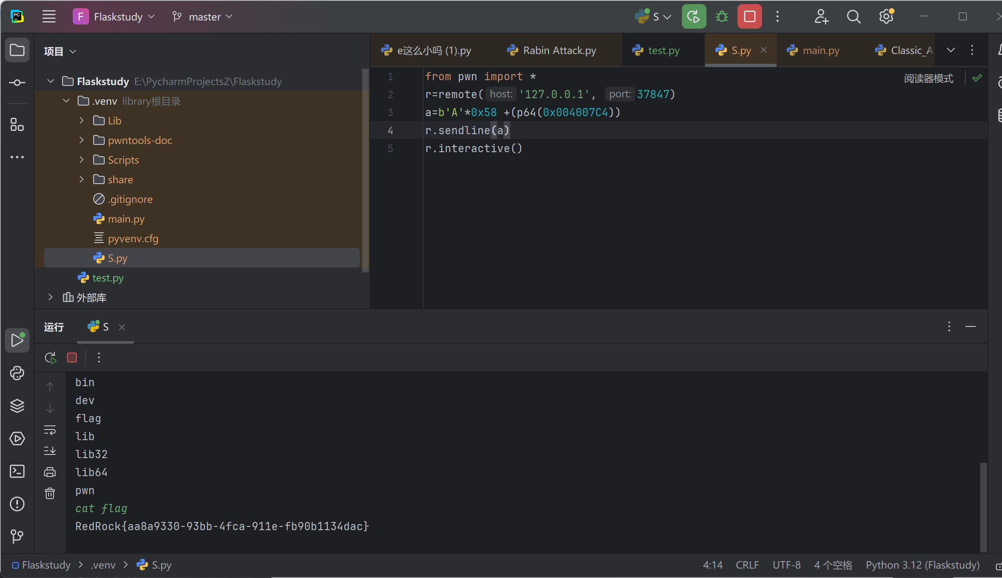Open Python Packages layers icon
Viewport: 1002px width, 578px height.
(17, 406)
